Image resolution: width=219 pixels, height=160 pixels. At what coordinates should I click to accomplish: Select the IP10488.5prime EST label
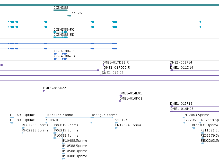click(x=75, y=141)
